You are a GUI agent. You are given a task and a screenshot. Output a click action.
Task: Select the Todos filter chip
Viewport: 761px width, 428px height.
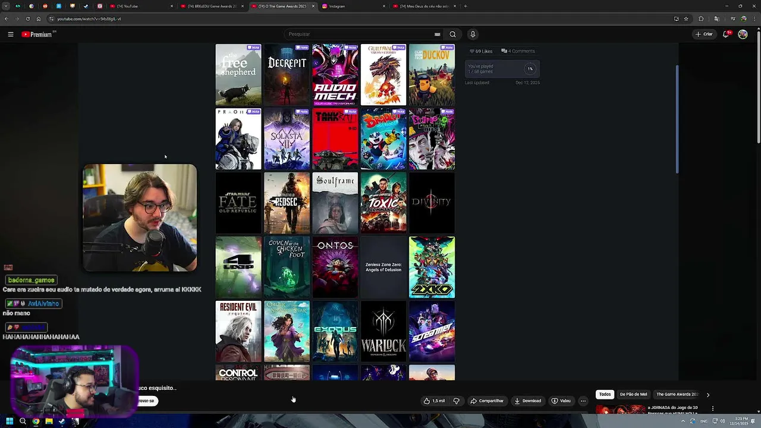click(x=605, y=394)
